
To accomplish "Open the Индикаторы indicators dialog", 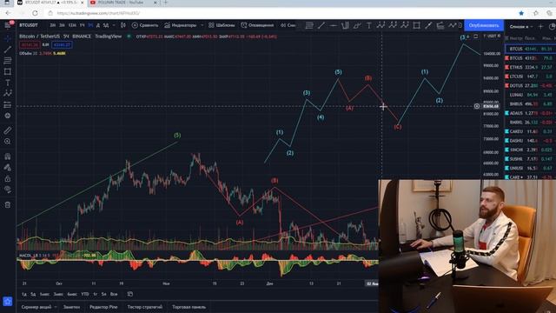I will coord(180,25).
